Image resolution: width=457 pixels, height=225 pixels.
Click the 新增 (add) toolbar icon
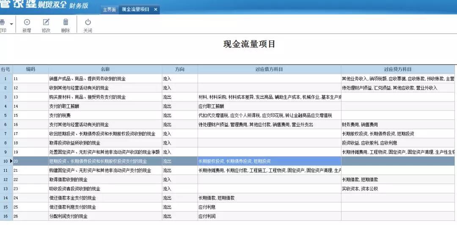(27, 22)
